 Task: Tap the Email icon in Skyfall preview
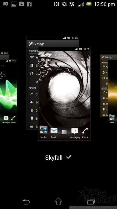(54, 133)
